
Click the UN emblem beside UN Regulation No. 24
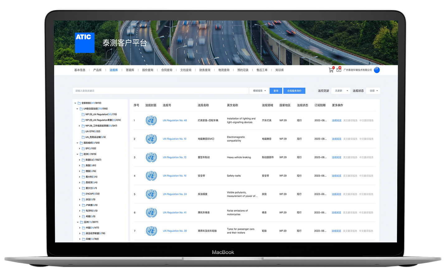point(151,194)
